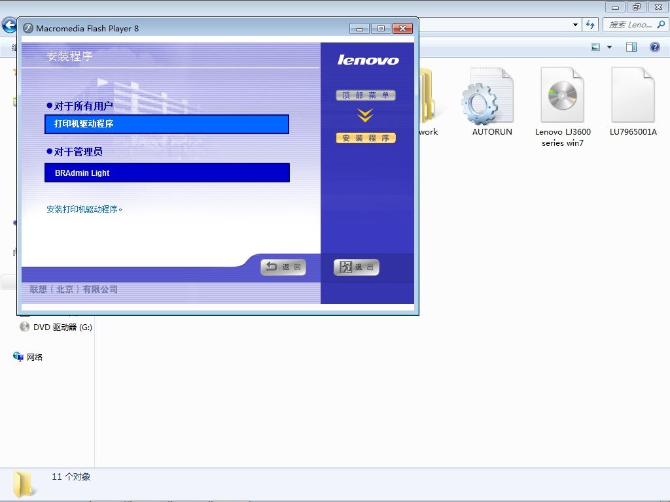The image size is (670, 502).
Task: Open 网络 network in navigation pane
Action: point(28,357)
